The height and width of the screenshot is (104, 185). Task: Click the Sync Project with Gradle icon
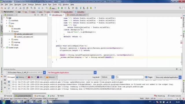click(x=81, y=8)
